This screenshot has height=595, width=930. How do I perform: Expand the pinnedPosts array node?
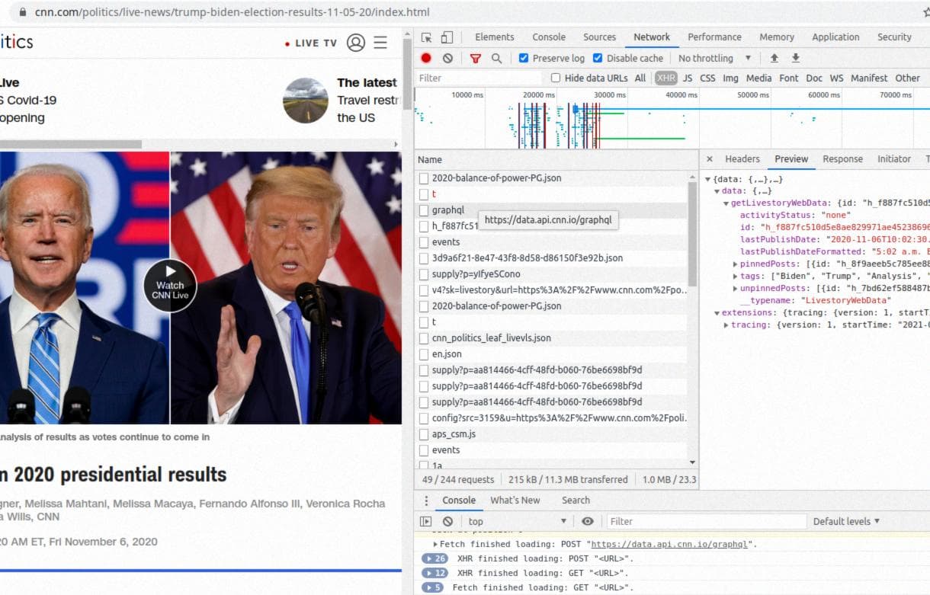(x=735, y=264)
